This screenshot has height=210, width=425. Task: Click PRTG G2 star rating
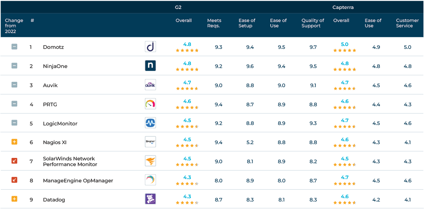click(187, 107)
